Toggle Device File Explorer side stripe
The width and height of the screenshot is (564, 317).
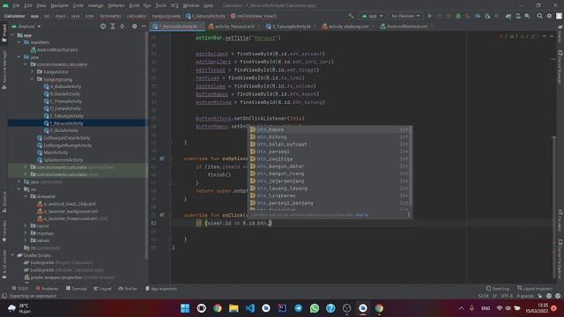(560, 259)
